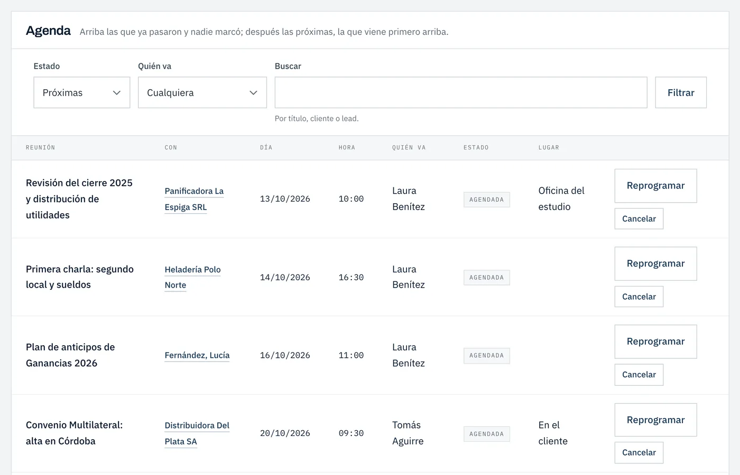Click the LUGAR column header
Image resolution: width=740 pixels, height=475 pixels.
click(x=549, y=148)
